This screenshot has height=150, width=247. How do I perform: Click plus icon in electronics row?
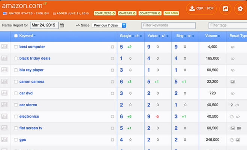[x=112, y=116]
